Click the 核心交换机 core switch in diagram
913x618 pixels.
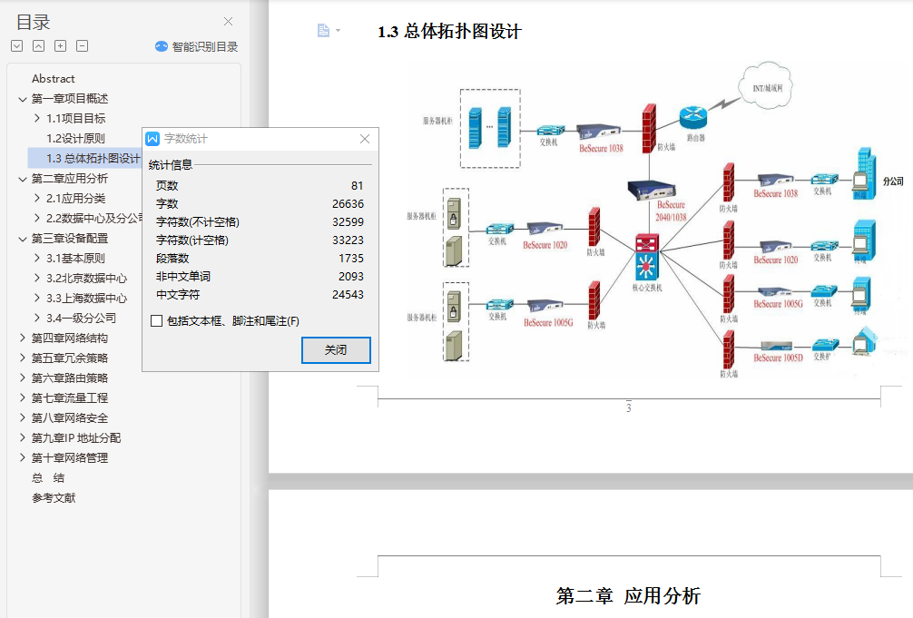point(646,257)
